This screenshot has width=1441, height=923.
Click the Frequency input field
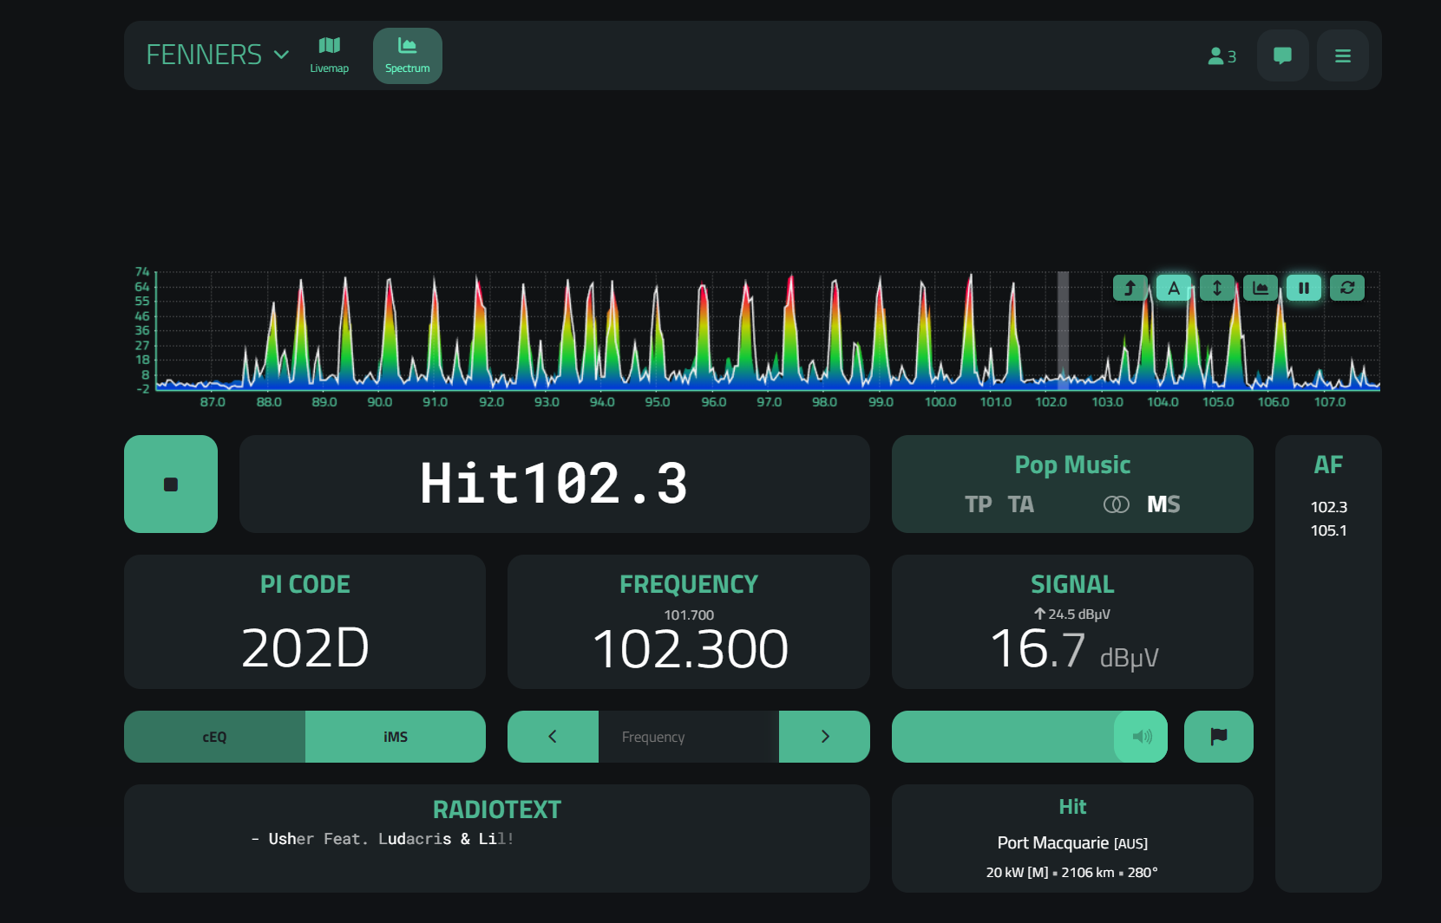point(688,737)
